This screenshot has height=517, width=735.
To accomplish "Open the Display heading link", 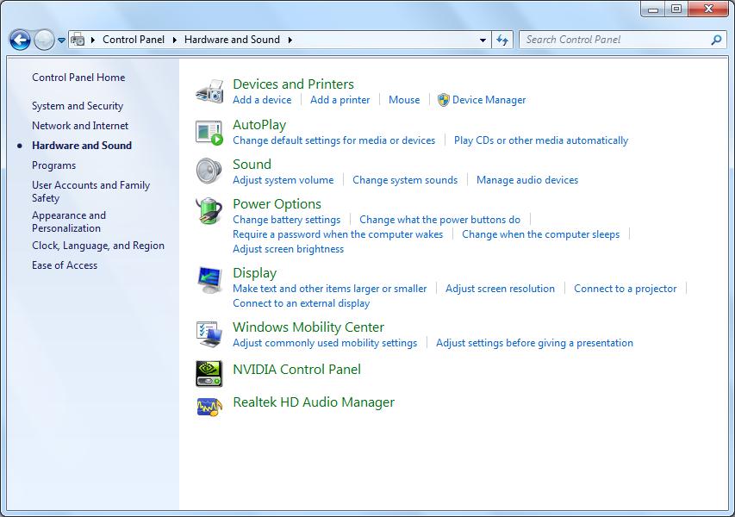I will point(254,273).
